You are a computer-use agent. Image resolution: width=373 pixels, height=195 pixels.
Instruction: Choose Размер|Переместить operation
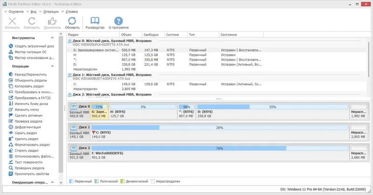(x=28, y=75)
